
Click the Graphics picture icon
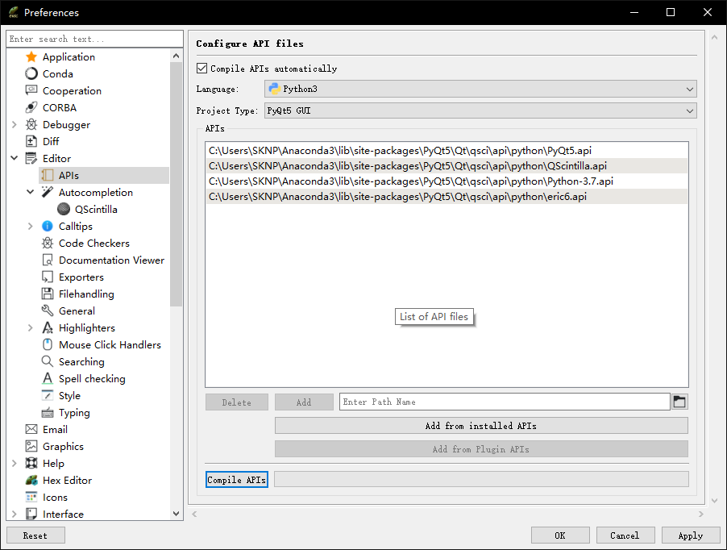pyautogui.click(x=31, y=446)
